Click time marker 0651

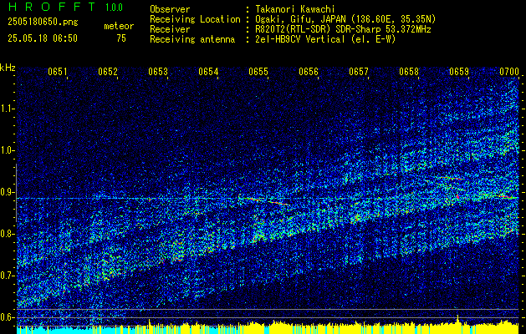pyautogui.click(x=58, y=72)
